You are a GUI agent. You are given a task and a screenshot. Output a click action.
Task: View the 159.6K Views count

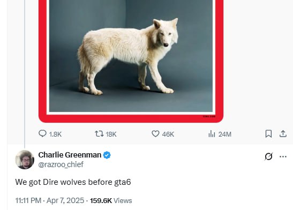tap(111, 201)
